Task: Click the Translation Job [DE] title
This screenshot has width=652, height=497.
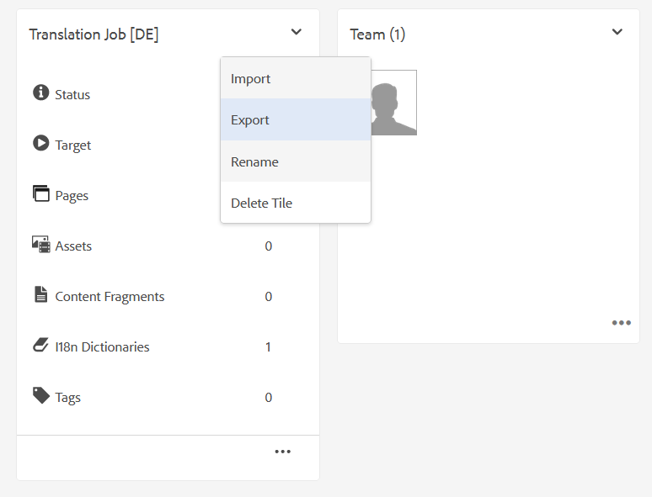Action: (94, 34)
